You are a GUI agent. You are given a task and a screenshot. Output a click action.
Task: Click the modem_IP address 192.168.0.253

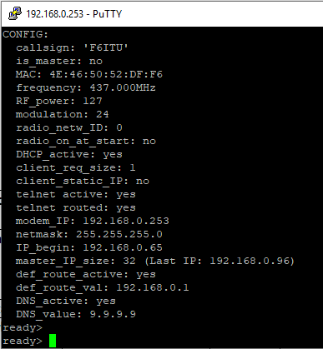coord(126,221)
